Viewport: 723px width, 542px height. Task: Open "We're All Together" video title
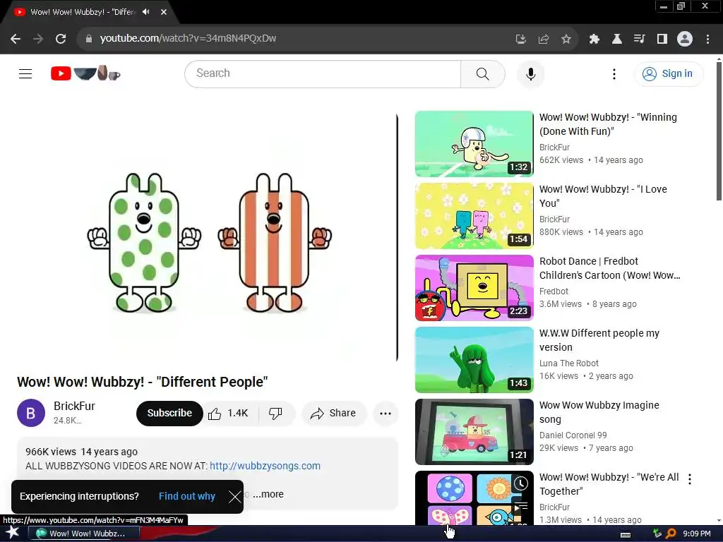[x=609, y=484]
